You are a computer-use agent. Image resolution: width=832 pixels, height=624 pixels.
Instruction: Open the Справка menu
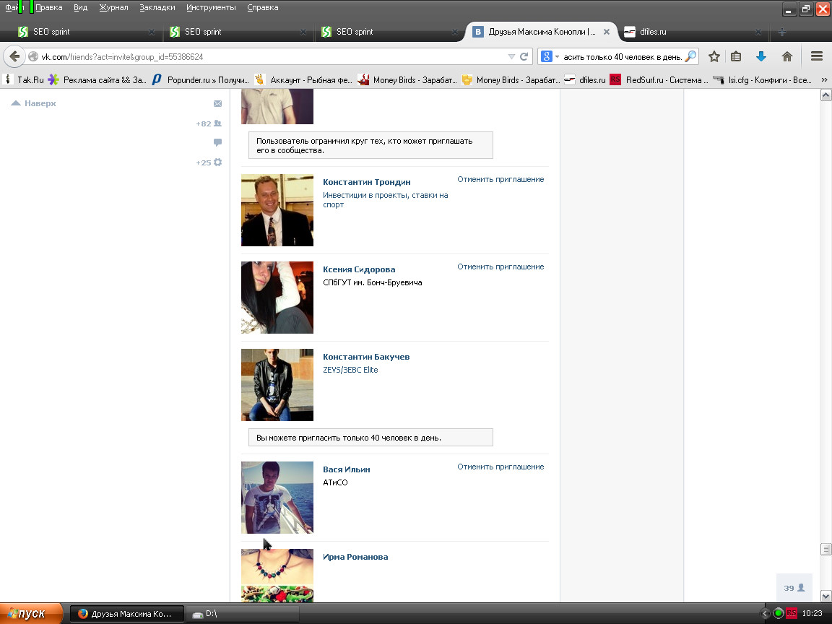(x=263, y=7)
